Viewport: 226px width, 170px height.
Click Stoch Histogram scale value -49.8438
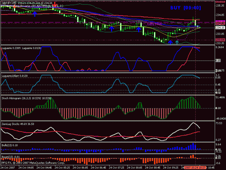click(x=221, y=119)
